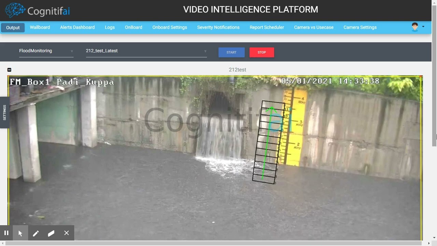
Task: Expand the user profile dropdown arrow
Action: [x=423, y=27]
